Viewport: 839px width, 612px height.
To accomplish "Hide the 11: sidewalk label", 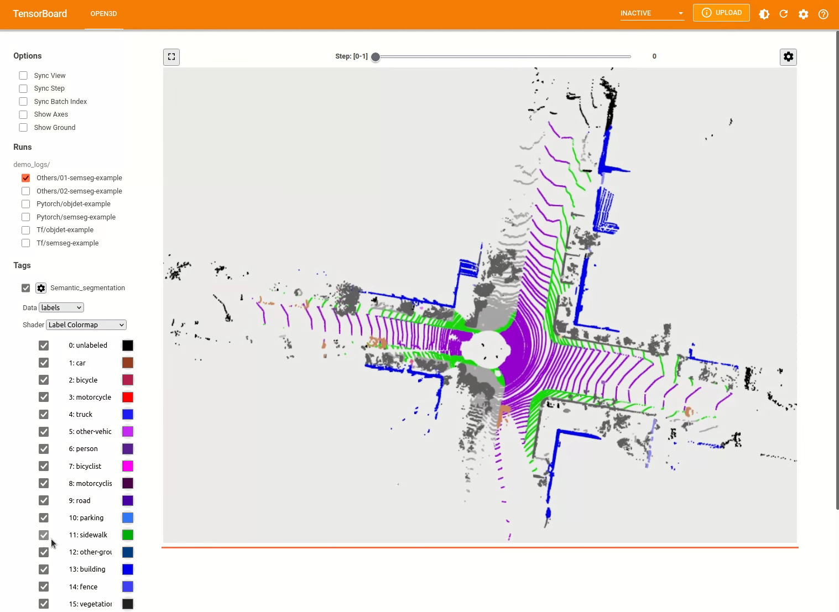I will (x=44, y=535).
